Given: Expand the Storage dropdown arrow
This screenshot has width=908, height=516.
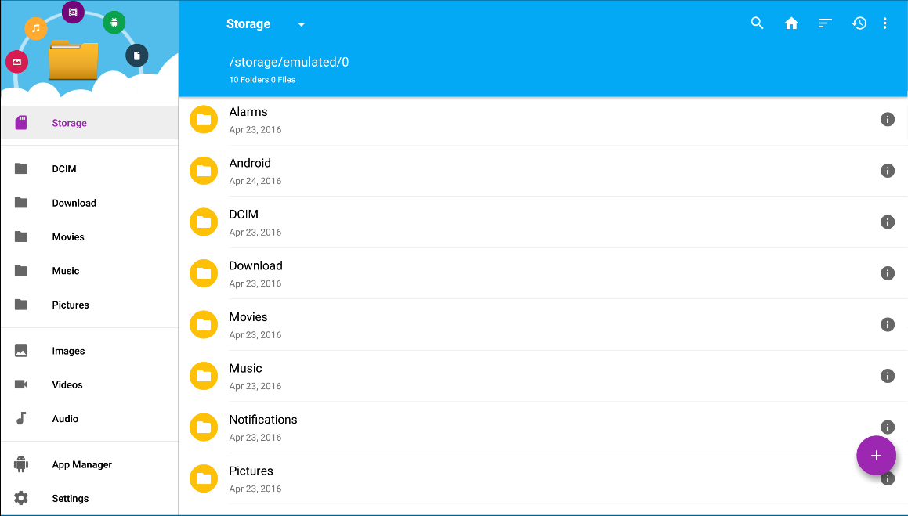Looking at the screenshot, I should pos(301,24).
